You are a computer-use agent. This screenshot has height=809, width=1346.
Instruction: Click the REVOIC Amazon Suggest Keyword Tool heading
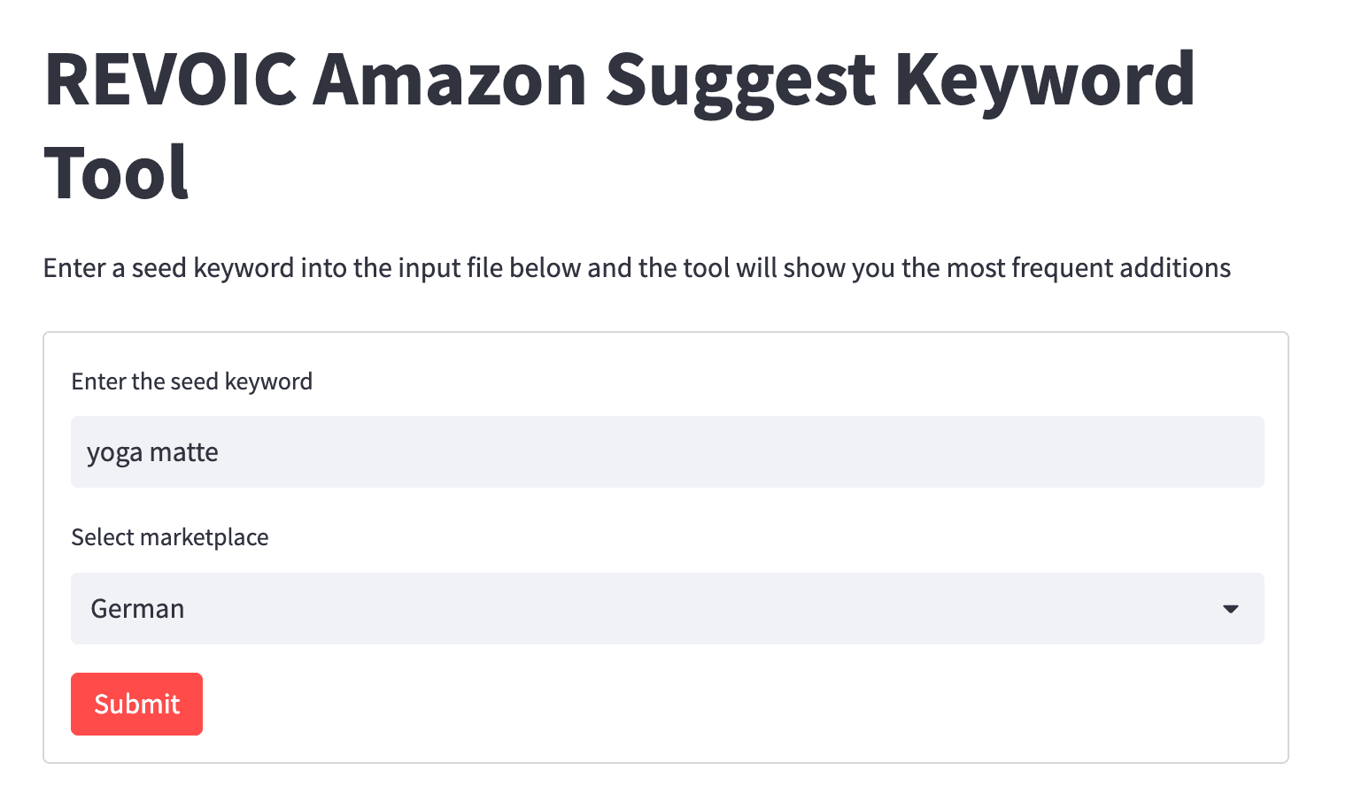(x=620, y=126)
